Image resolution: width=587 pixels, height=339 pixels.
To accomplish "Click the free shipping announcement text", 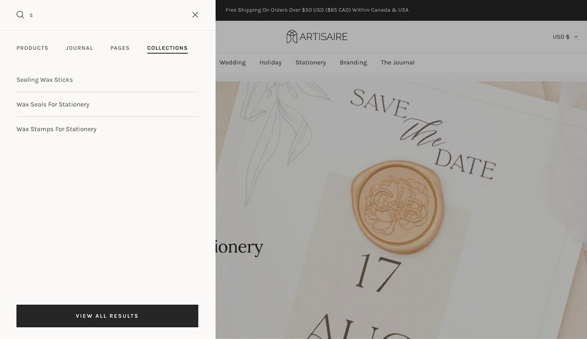I will [x=317, y=10].
